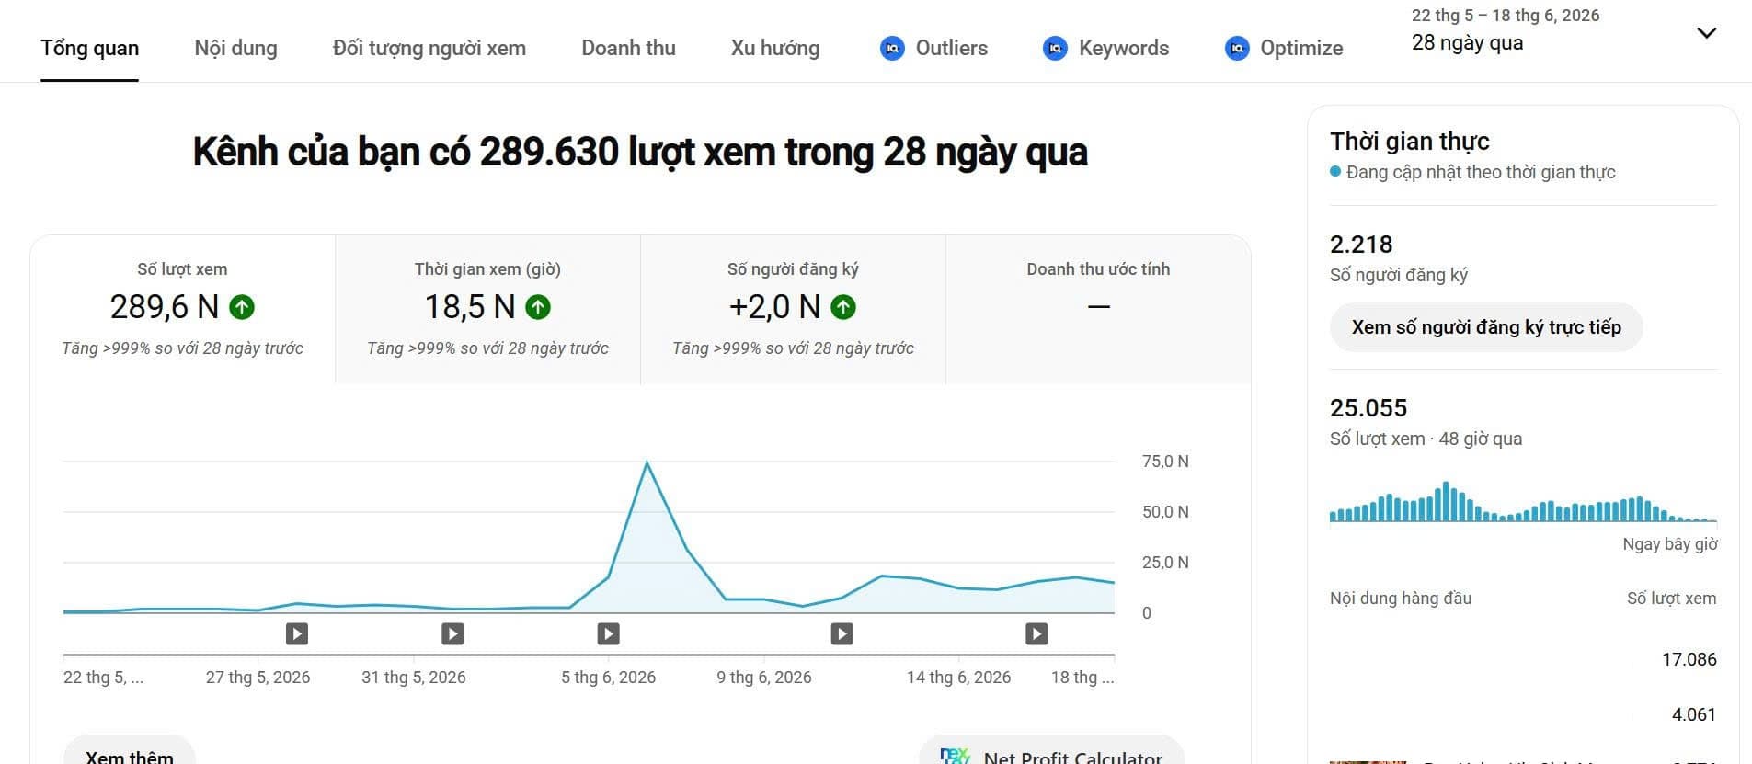
Task: Open the Keywords tab
Action: 1105,48
